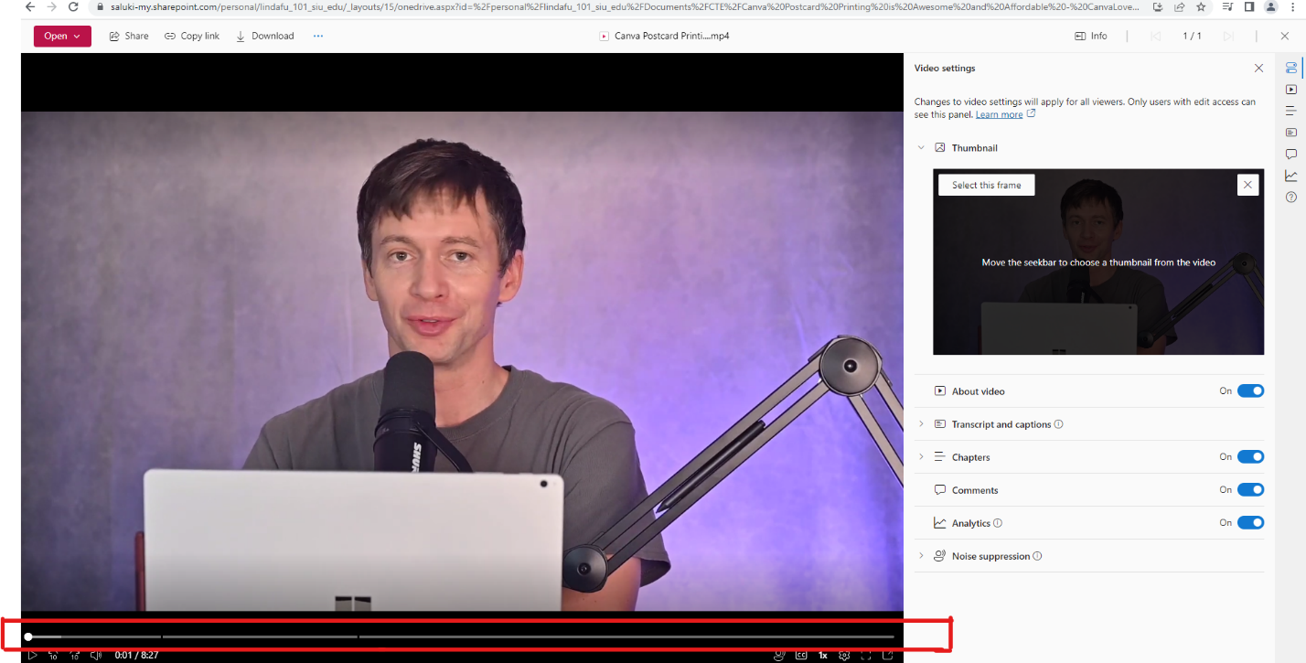Toggle closed captions CC icon
Image resolution: width=1306 pixels, height=663 pixels.
point(801,655)
